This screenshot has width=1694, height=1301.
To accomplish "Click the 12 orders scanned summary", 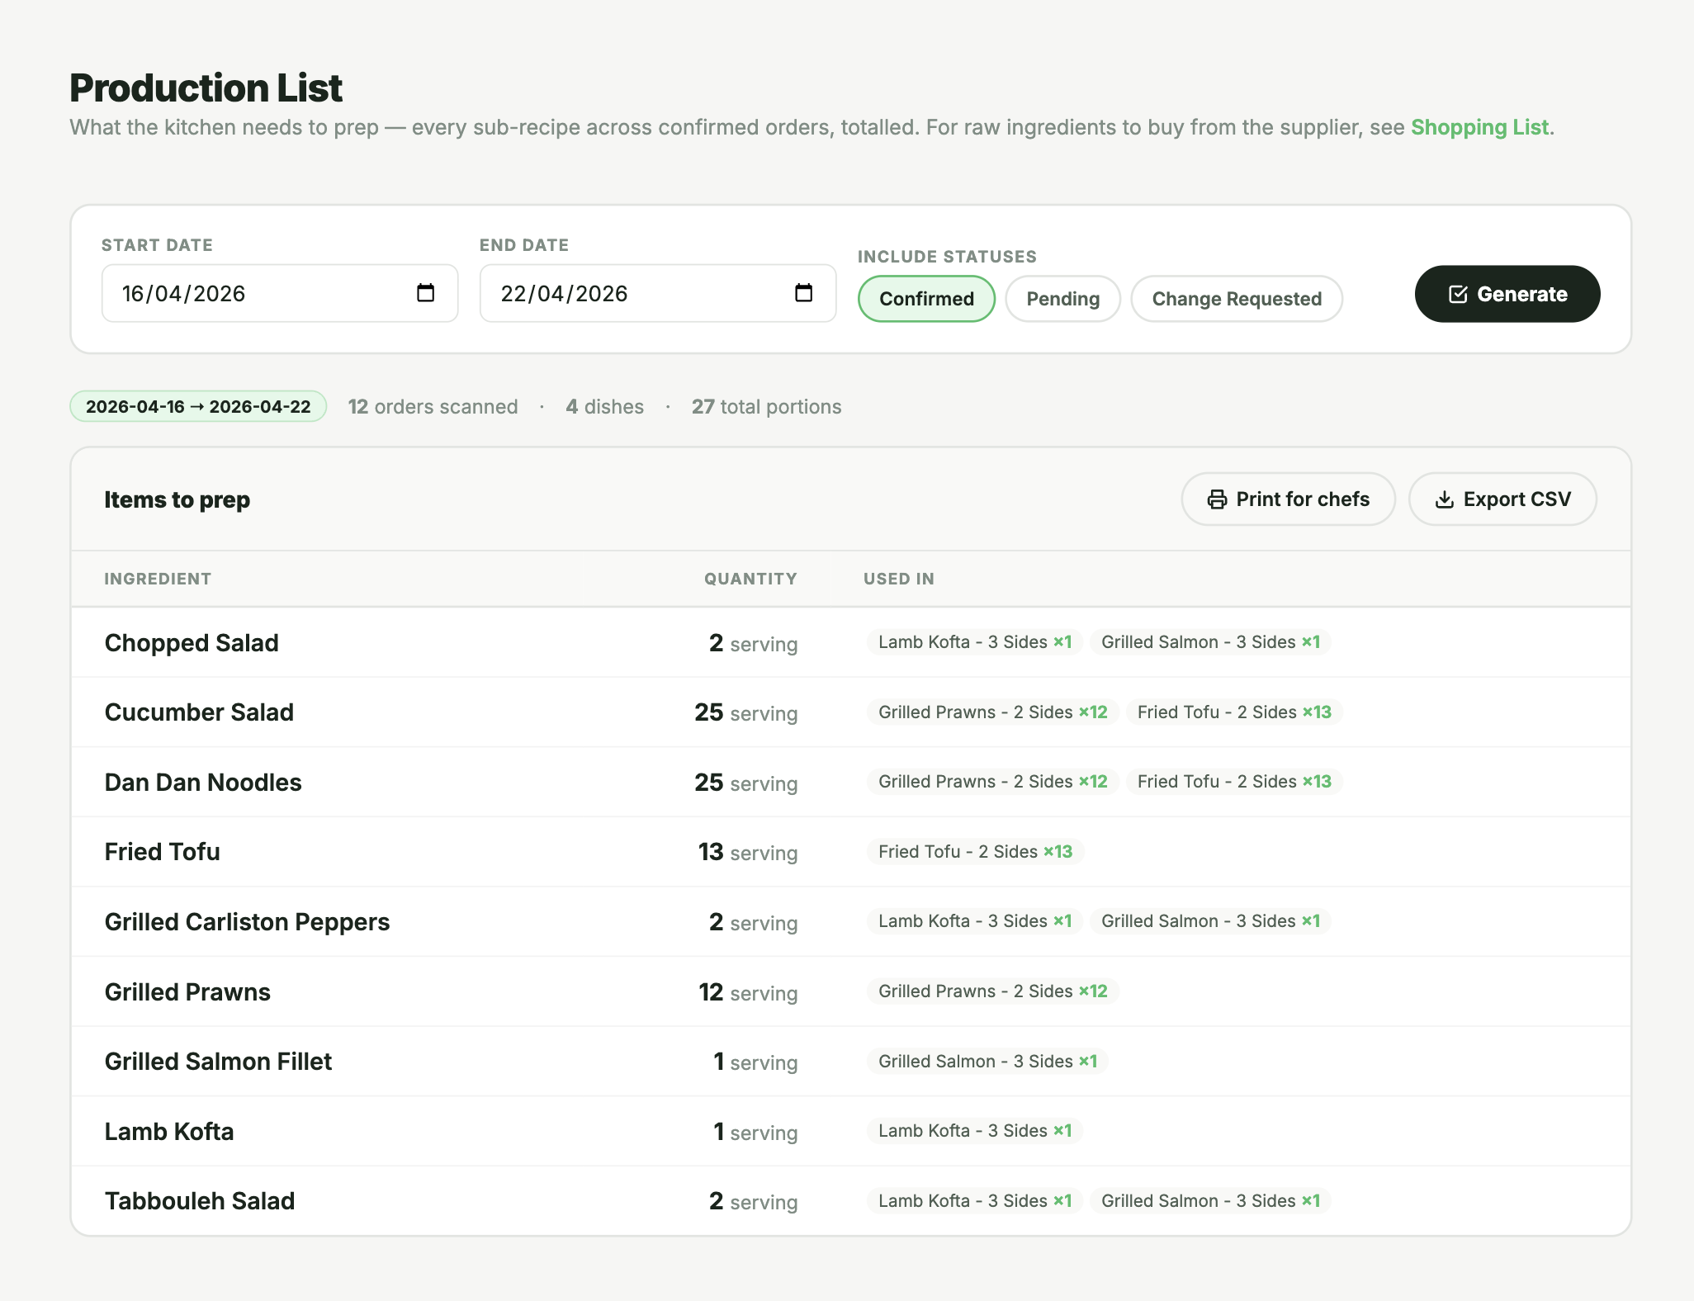I will [x=433, y=407].
